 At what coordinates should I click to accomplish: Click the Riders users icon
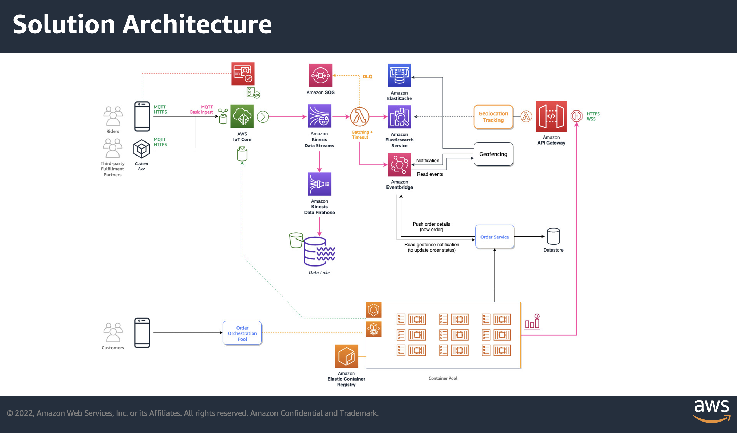tap(113, 116)
